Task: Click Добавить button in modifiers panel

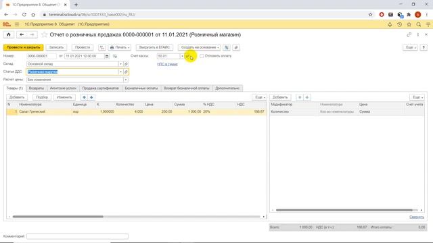Action: click(x=280, y=97)
